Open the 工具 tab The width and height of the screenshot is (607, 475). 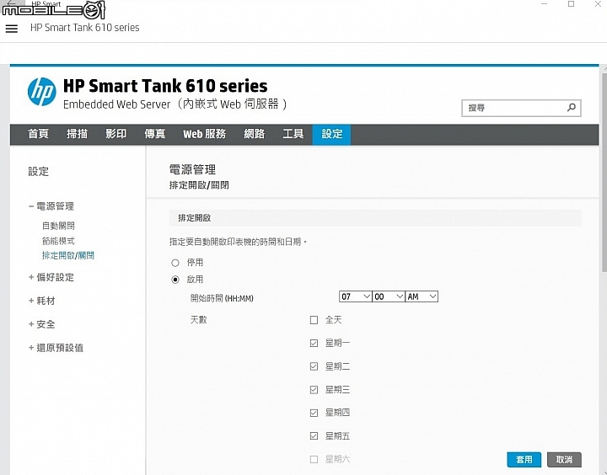(x=293, y=134)
